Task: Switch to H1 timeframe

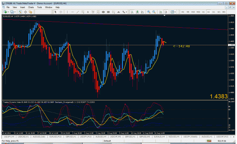Action: point(204,12)
